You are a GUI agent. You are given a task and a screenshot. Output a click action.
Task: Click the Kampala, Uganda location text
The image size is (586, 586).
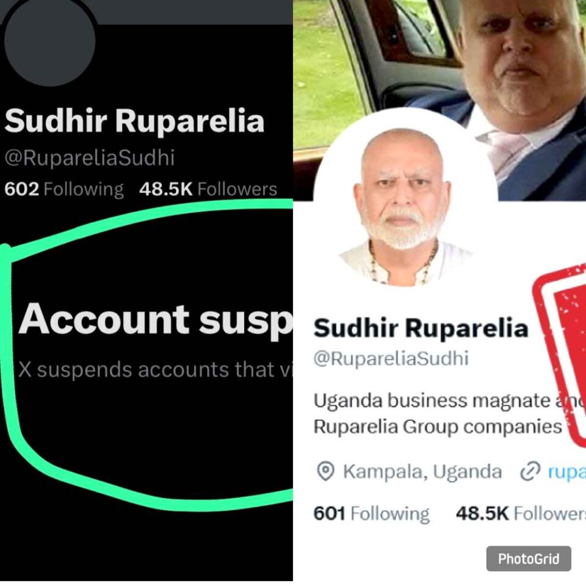coord(422,472)
